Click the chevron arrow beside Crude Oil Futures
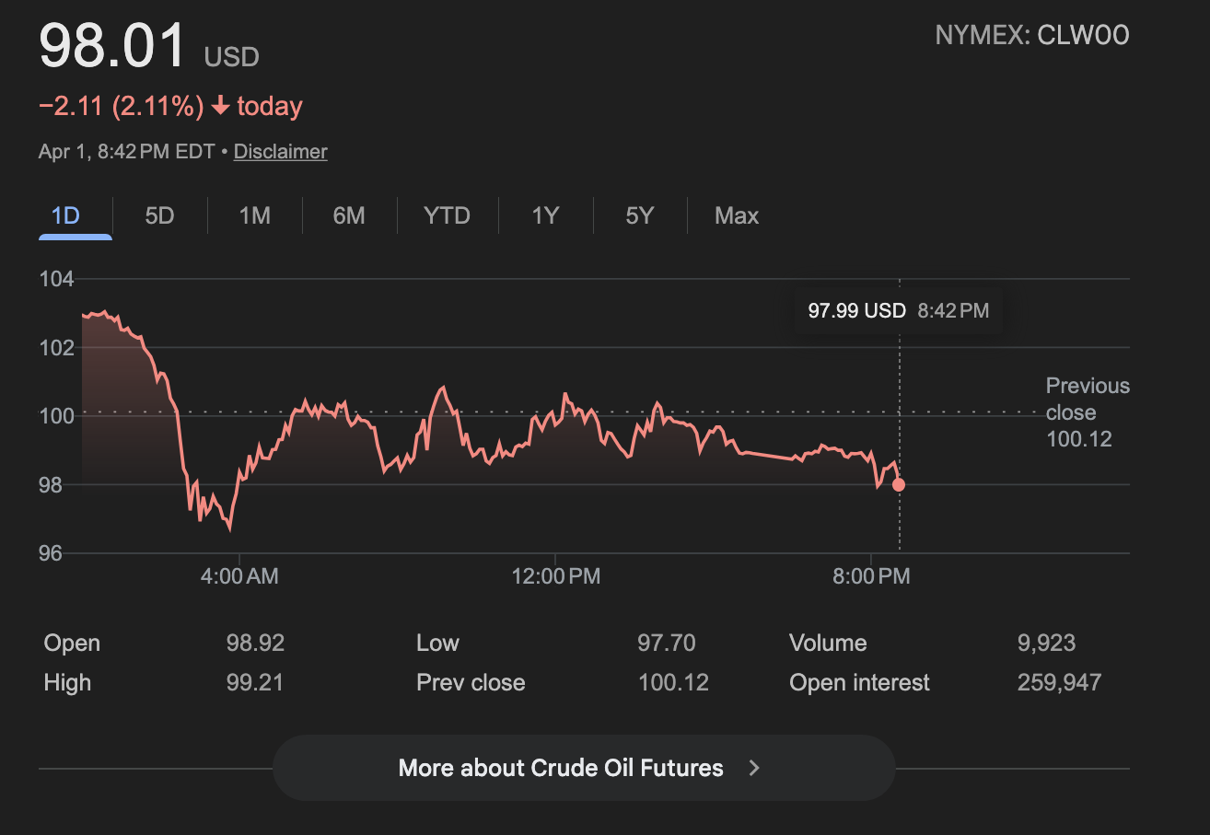This screenshot has height=835, width=1210. tap(754, 768)
